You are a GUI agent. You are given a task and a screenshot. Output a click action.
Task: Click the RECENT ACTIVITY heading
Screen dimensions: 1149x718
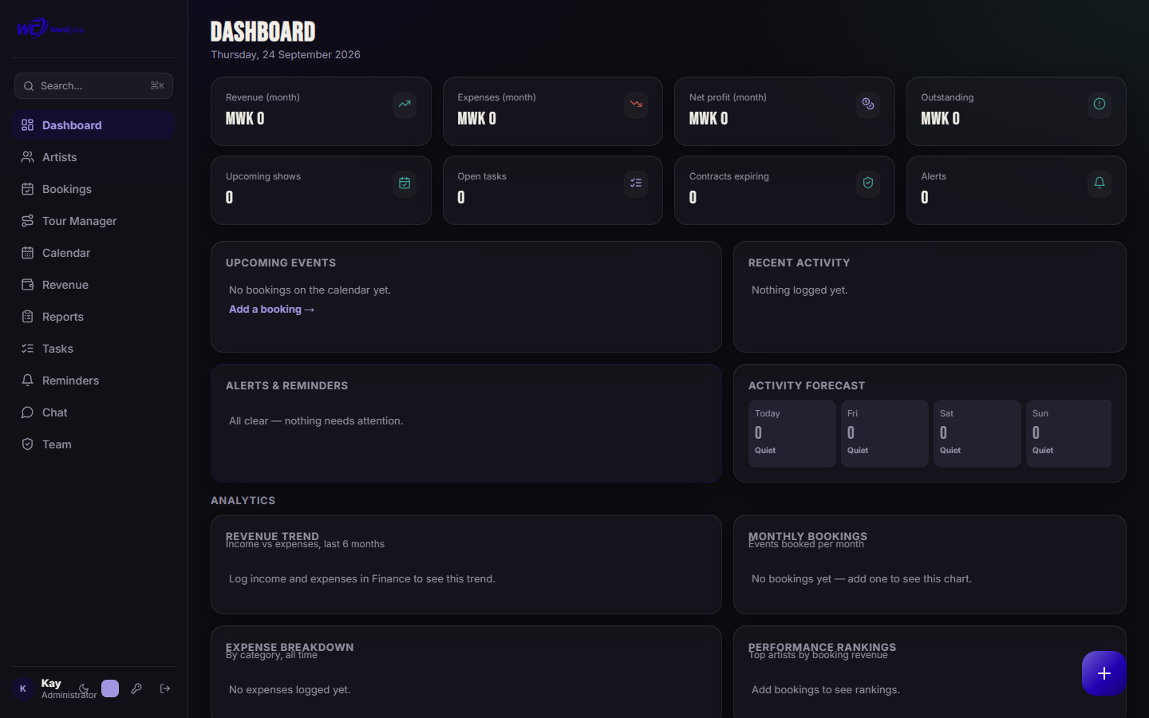799,262
